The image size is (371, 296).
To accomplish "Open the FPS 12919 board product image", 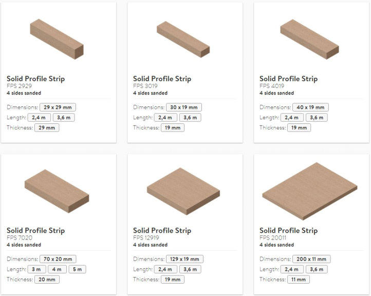I will coord(183,191).
